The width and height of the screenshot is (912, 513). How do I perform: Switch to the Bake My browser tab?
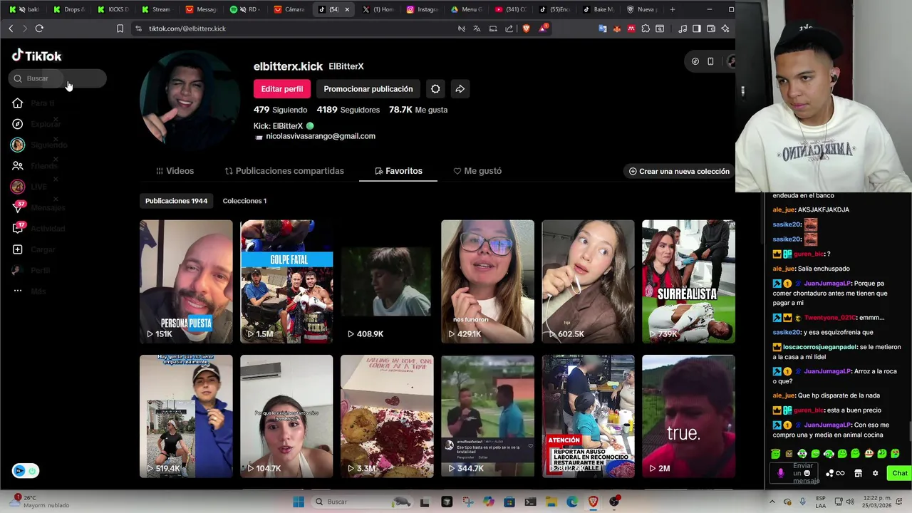click(x=598, y=9)
